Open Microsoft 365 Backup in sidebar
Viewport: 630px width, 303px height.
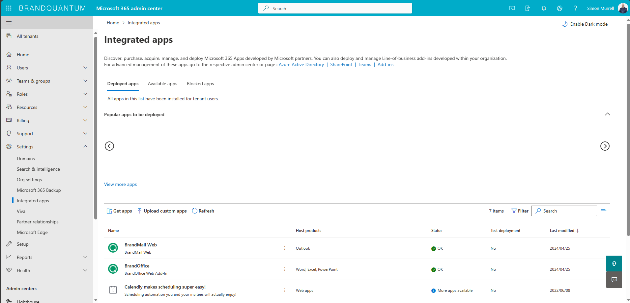pos(39,190)
